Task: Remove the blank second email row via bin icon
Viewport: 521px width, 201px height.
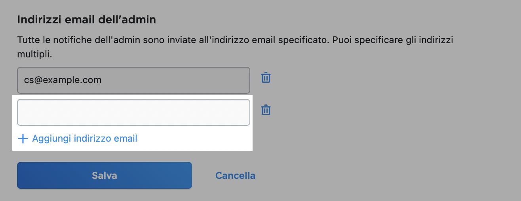Action: coord(266,110)
